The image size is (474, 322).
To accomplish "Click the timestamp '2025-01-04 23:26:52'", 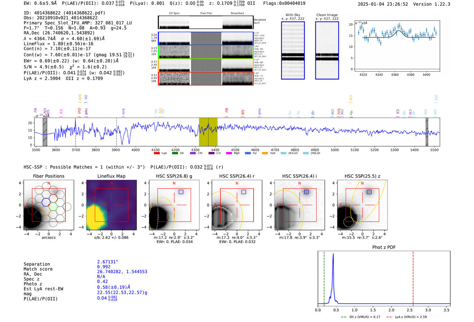I will 383,4.
